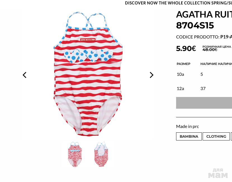Open the BAMBINA category tag
Viewport: 232px width, 182px height.
(189, 136)
